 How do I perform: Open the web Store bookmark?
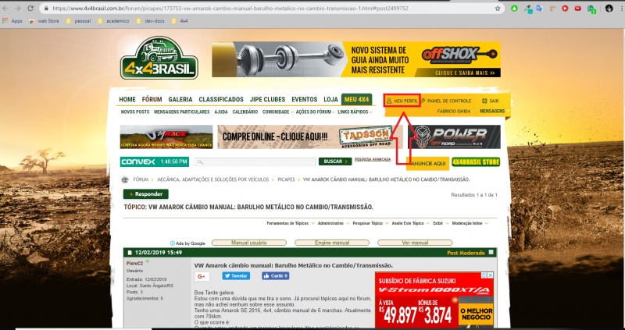point(45,21)
